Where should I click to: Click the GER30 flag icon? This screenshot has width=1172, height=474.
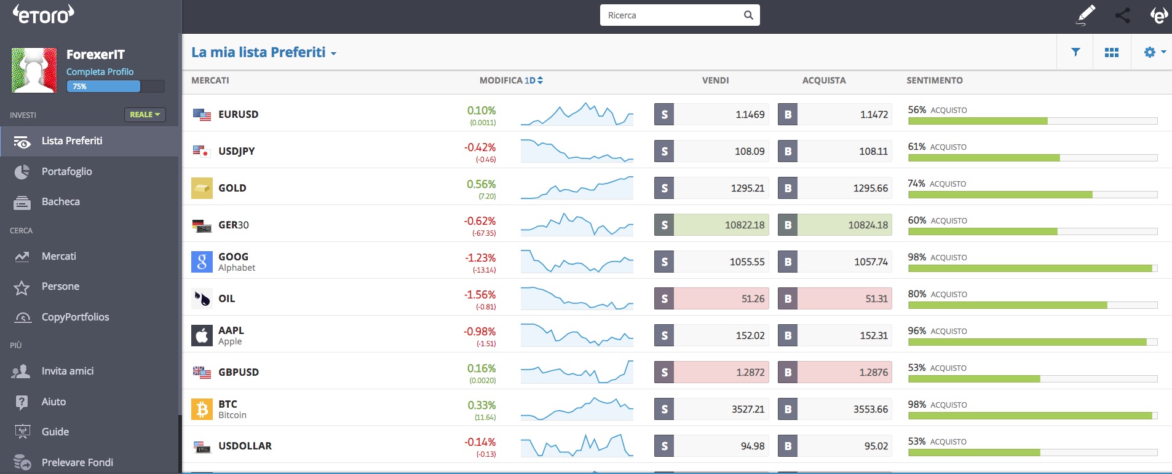[x=202, y=225]
